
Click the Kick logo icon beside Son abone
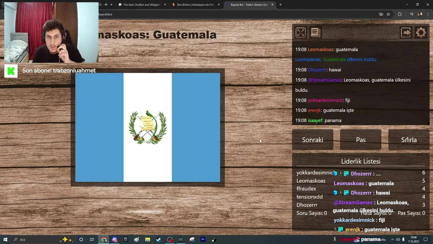(11, 71)
